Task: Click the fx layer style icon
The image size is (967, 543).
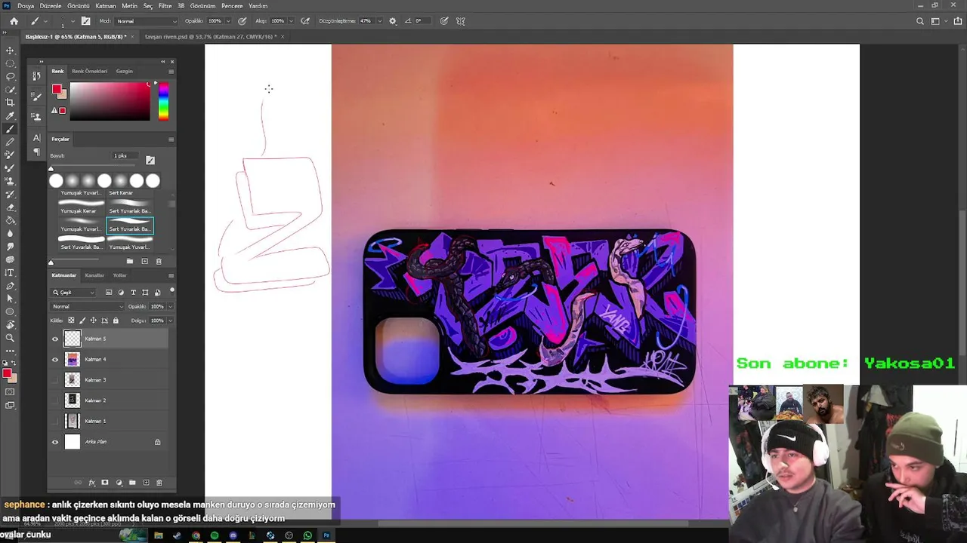Action: click(x=92, y=483)
